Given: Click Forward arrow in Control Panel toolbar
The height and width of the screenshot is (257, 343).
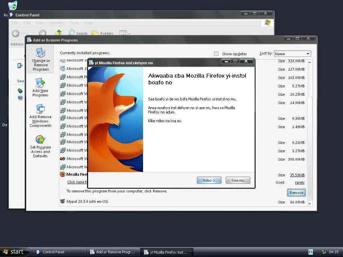Looking at the screenshot, I should 43,33.
